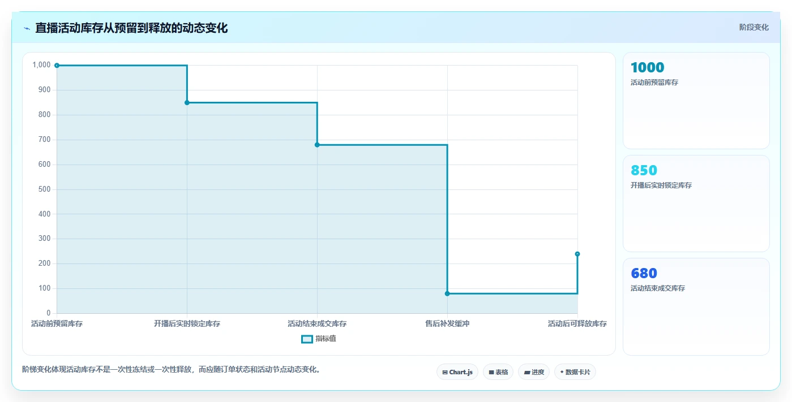This screenshot has width=792, height=402.
Task: Click the card label 开播后实时锁定库存
Action: coord(661,185)
